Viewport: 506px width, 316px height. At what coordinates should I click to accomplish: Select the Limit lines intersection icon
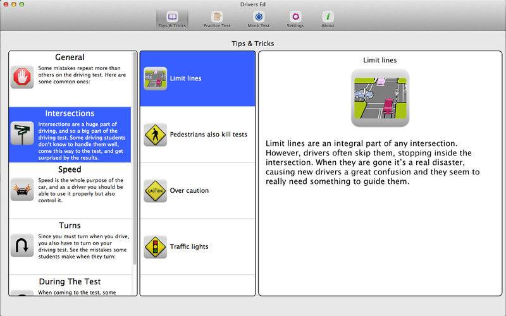click(x=155, y=79)
